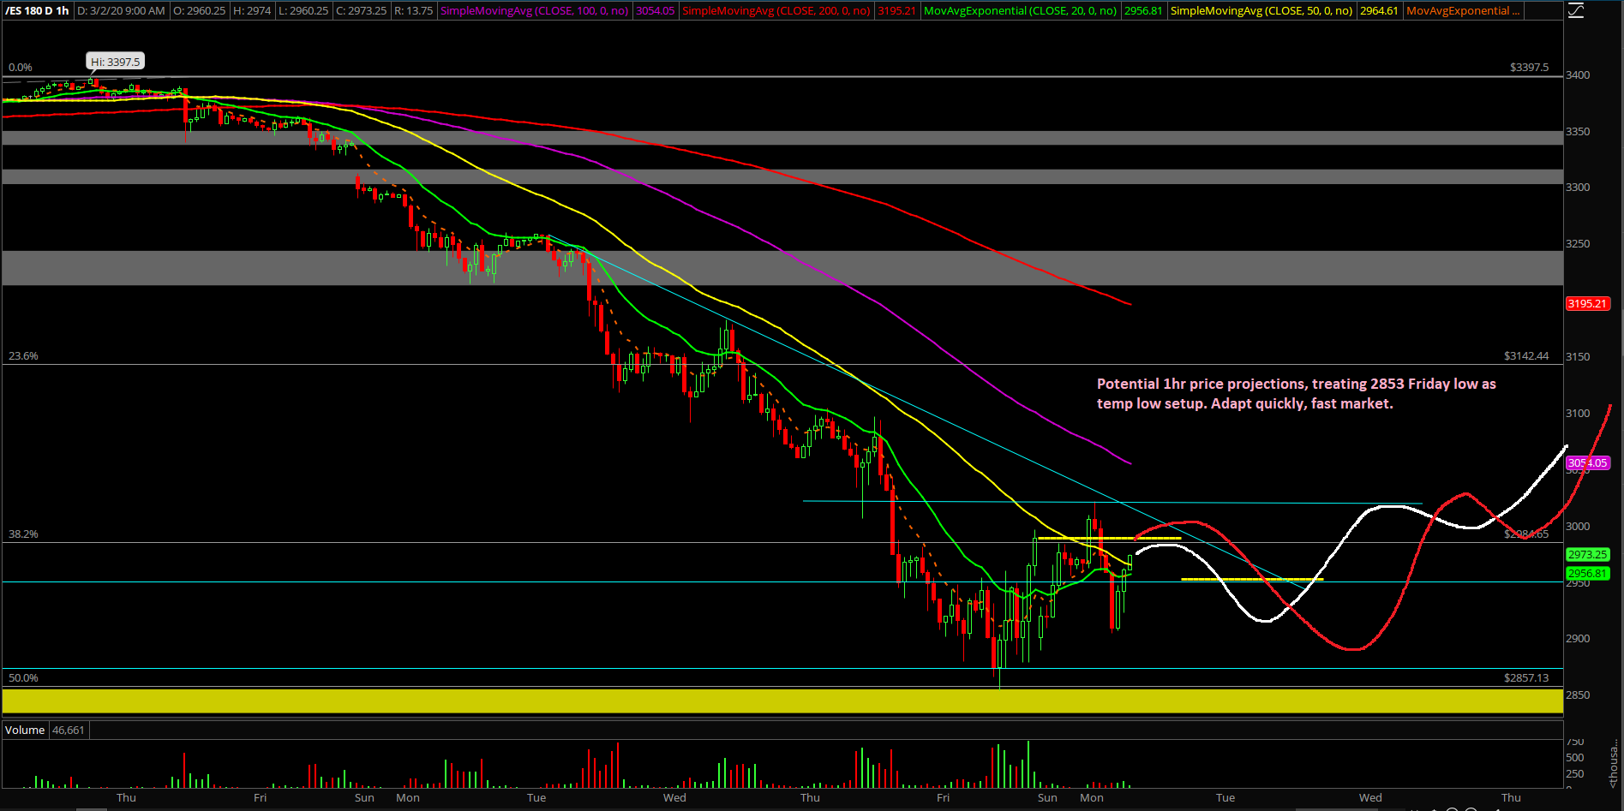Screen dimensions: 1624x811
Task: Open the chart expansion settings icon
Action: 1575,11
